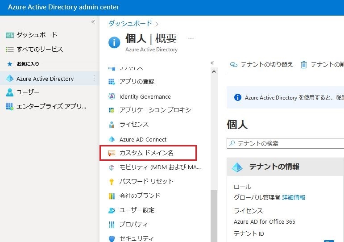Click 詳細情報 link next to グローバル管理者
Image resolution: width=344 pixels, height=242 pixels.
point(294,197)
